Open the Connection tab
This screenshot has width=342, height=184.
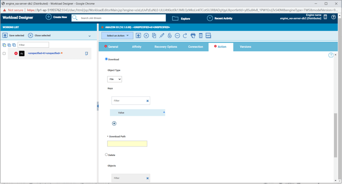196,47
